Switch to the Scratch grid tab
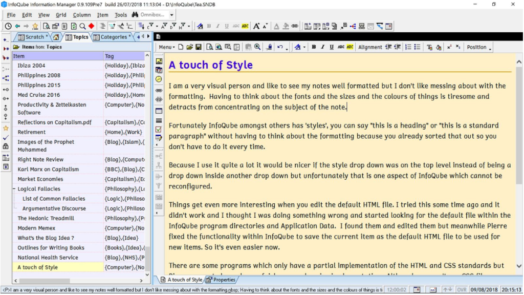Viewport: 524px width, 295px height. pyautogui.click(x=33, y=37)
